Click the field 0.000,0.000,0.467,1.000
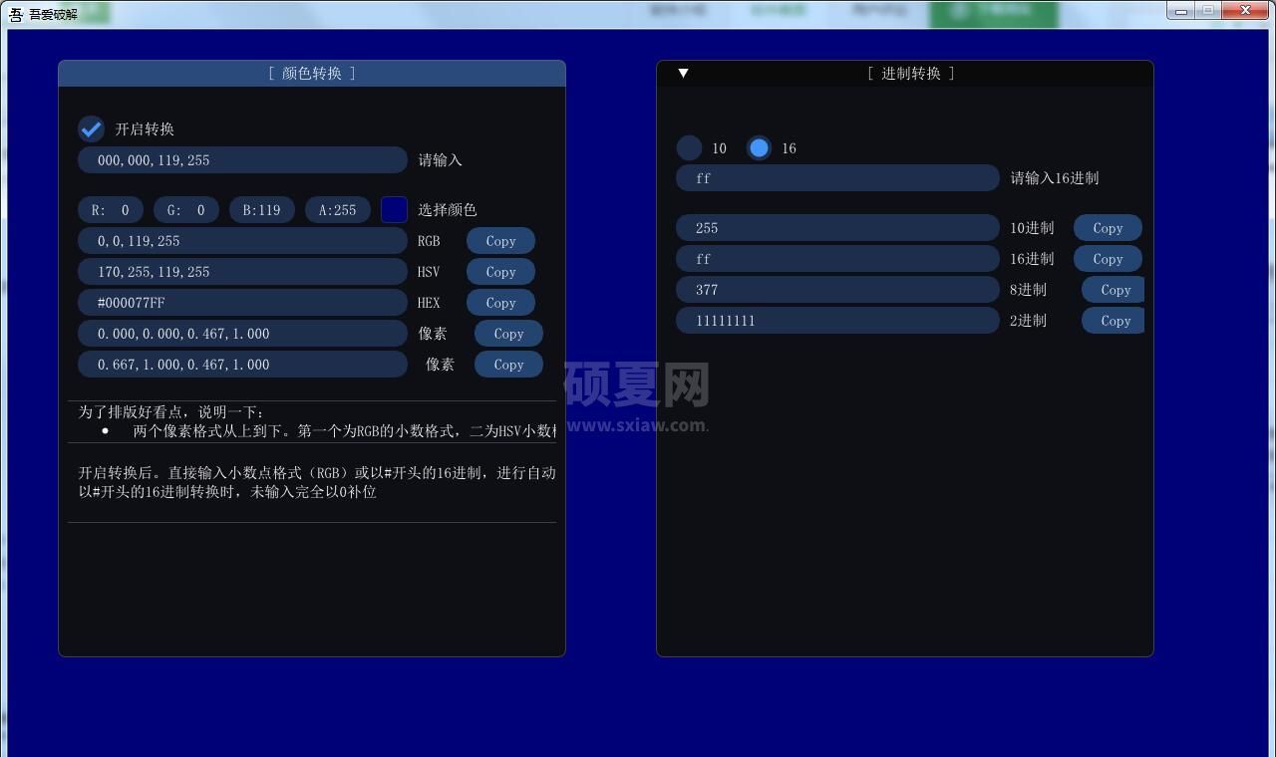Viewport: 1276px width, 757px height. click(x=242, y=334)
